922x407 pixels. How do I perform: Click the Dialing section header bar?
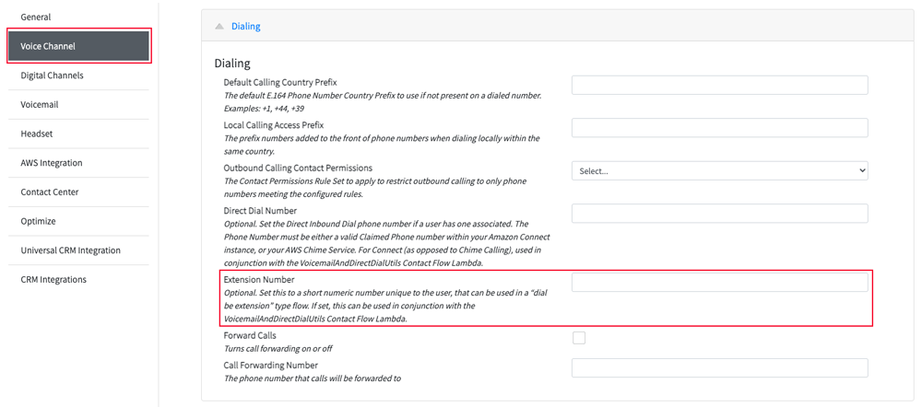tap(558, 27)
